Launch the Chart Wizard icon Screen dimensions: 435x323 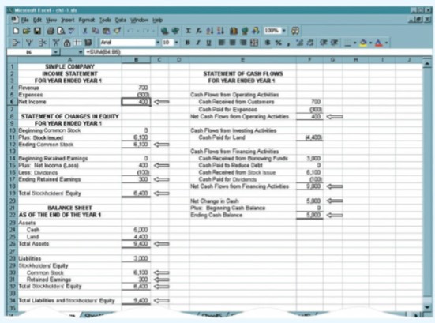[234, 31]
